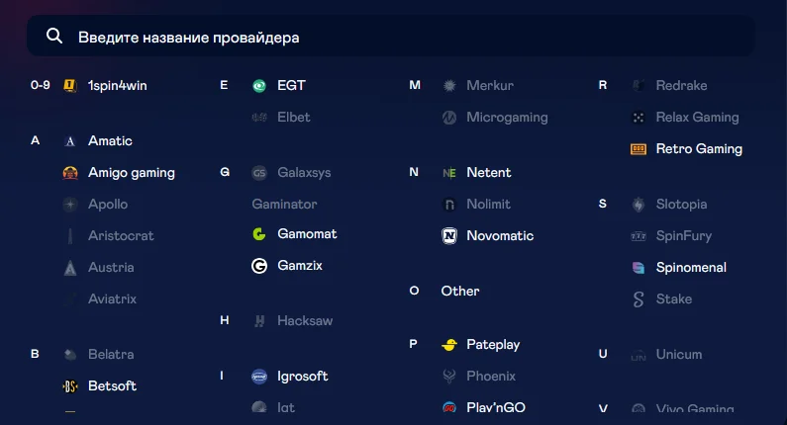Select the 1spin4win provider name
787x425 pixels.
pyautogui.click(x=118, y=86)
